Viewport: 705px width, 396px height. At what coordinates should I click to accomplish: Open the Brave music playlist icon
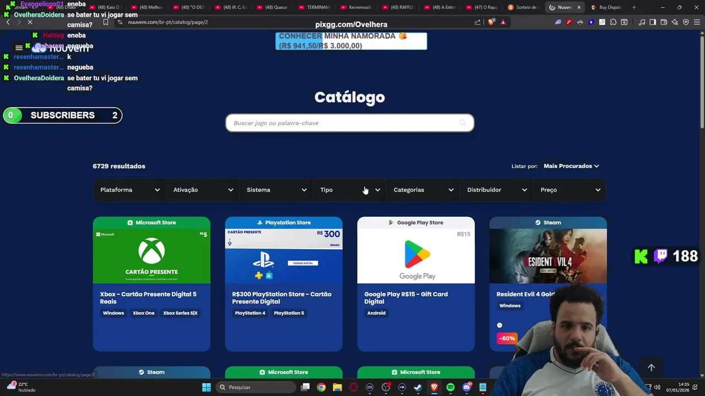pos(642,22)
